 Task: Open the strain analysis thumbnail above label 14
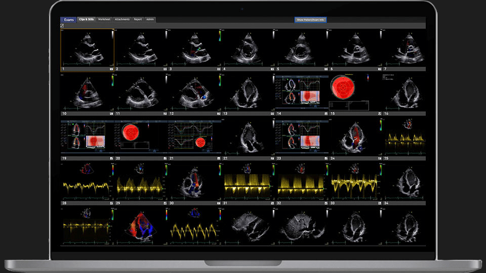click(x=302, y=93)
